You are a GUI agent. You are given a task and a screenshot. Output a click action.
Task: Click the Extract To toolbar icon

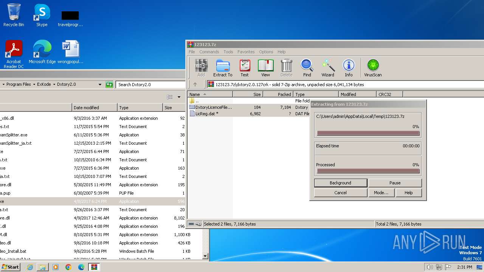(223, 68)
